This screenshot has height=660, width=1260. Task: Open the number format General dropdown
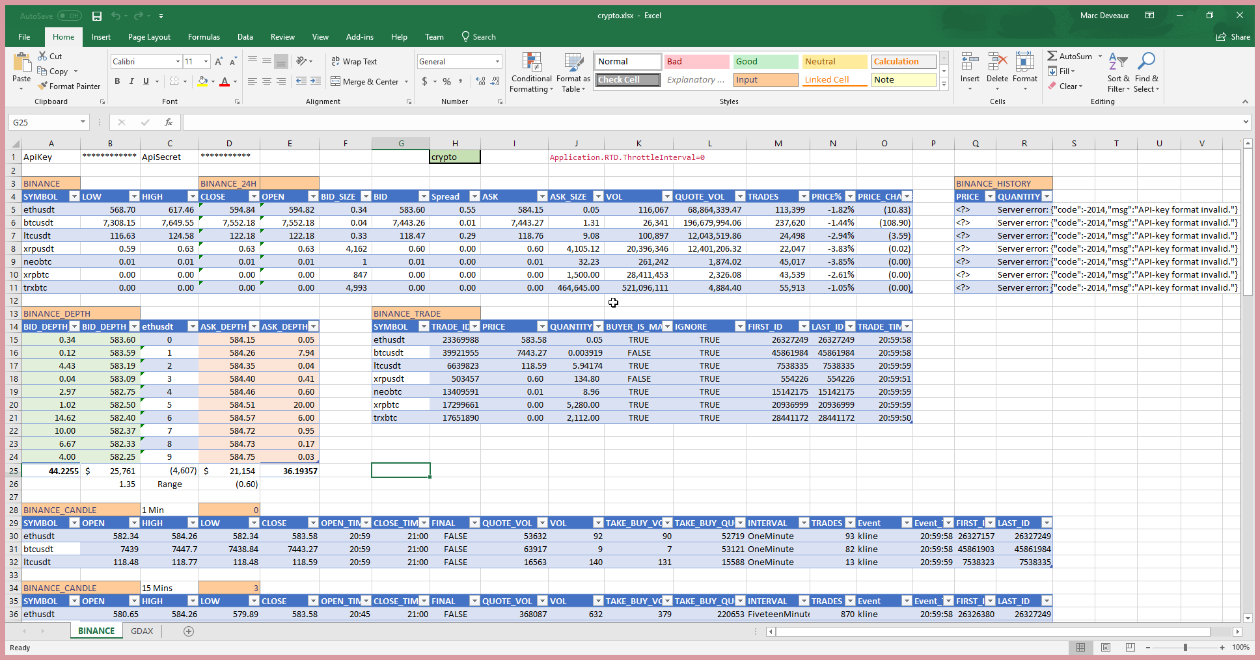[x=497, y=61]
